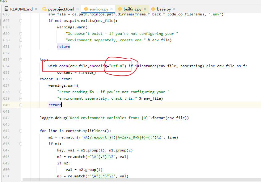The image size is (261, 182).
Task: Click the 'except IOError:' statement
Action: 56,79
